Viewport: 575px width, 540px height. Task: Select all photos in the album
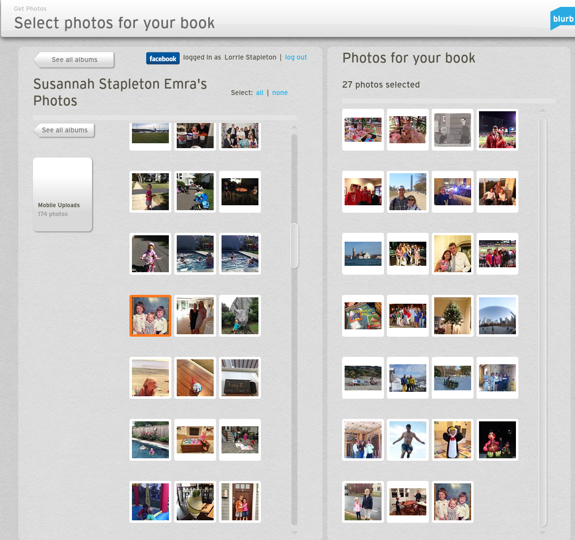pyautogui.click(x=259, y=93)
